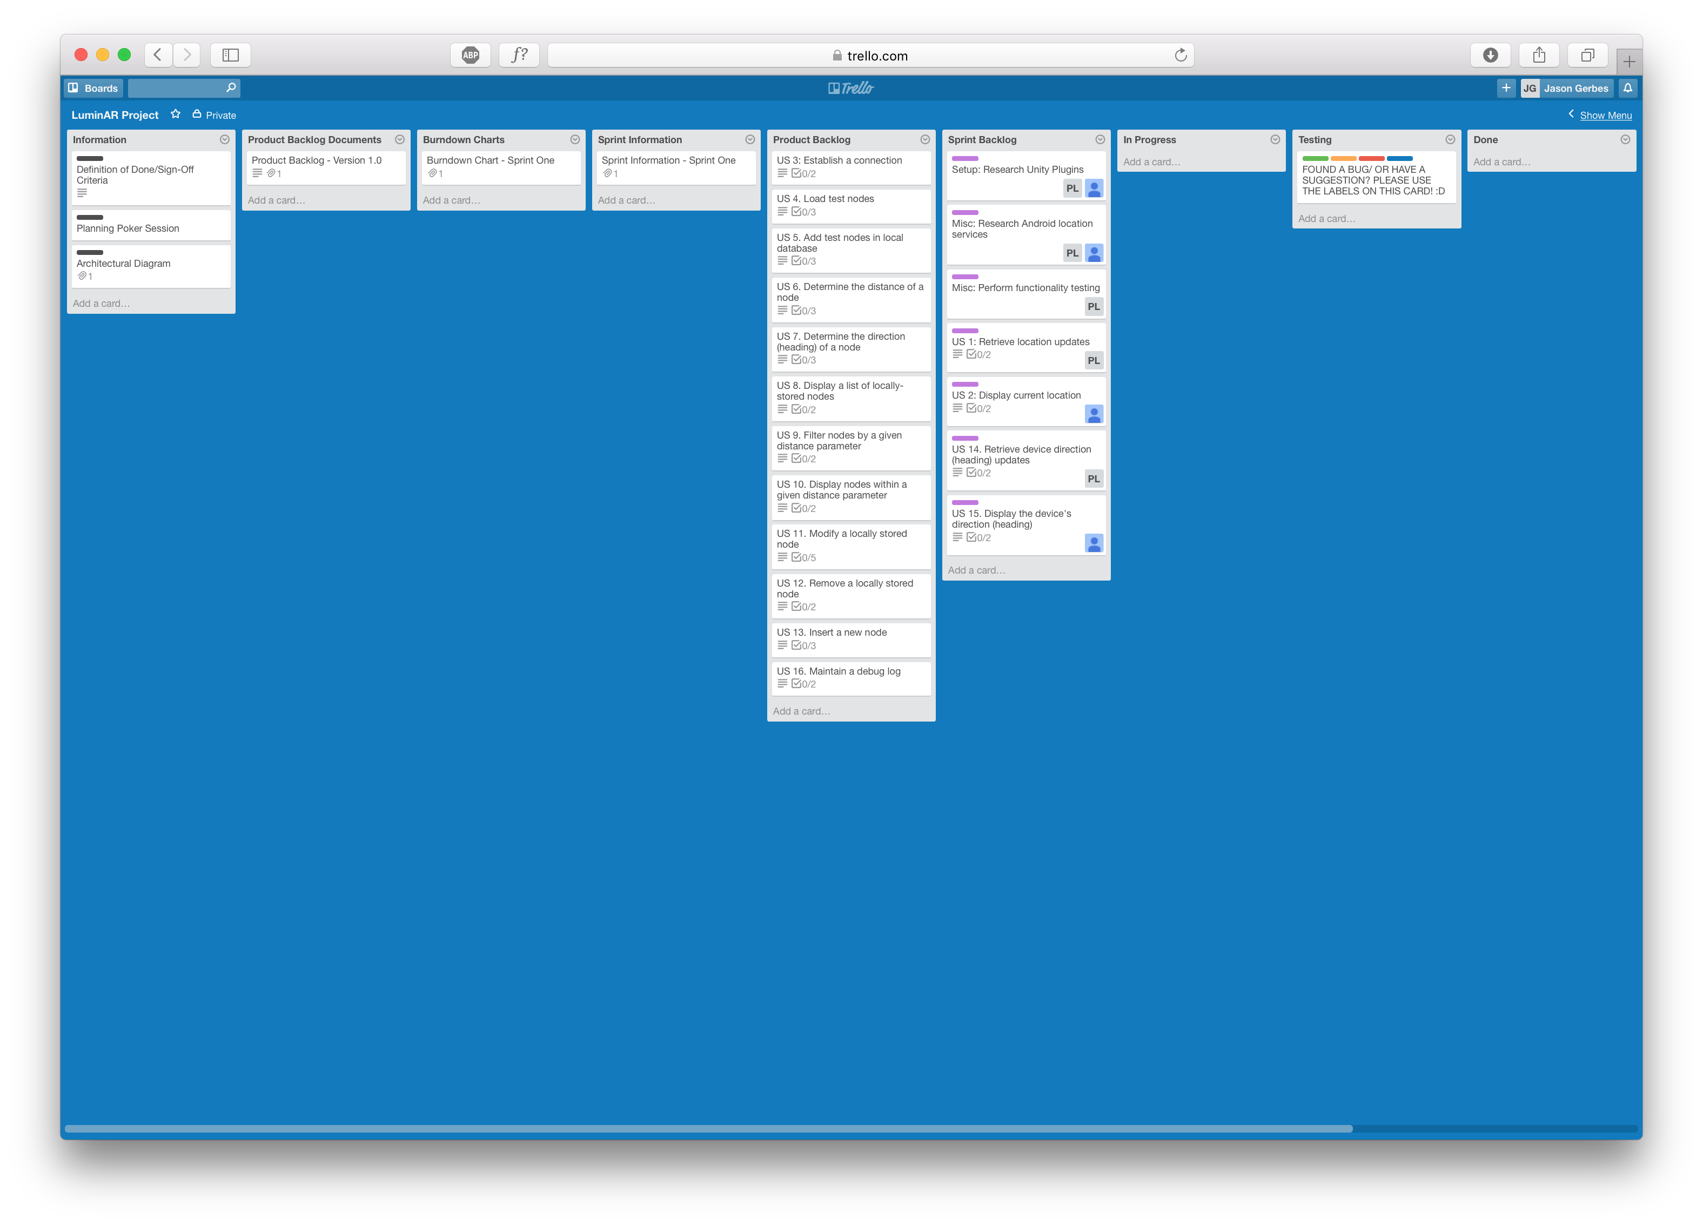This screenshot has width=1703, height=1226.
Task: Click the Safari forward navigation arrow
Action: [187, 55]
